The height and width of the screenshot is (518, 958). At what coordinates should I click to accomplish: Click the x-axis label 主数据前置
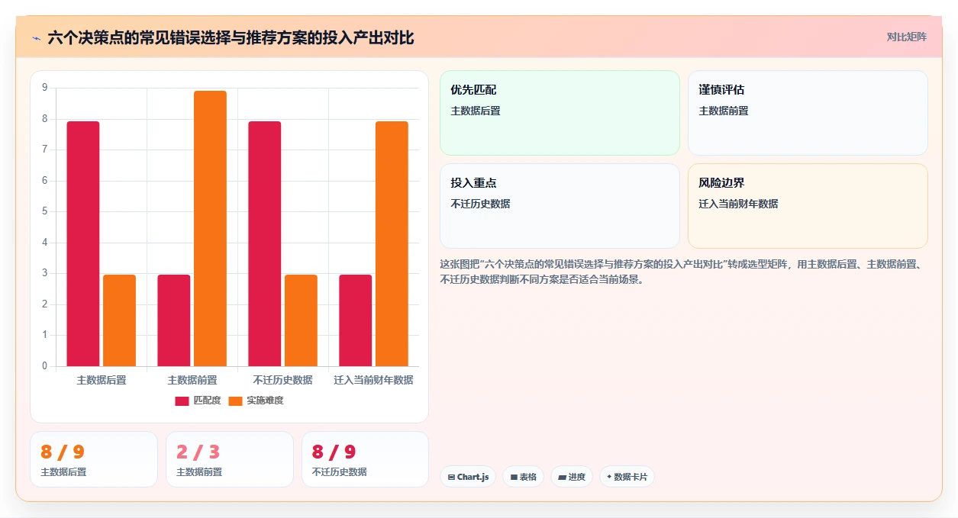tap(192, 380)
